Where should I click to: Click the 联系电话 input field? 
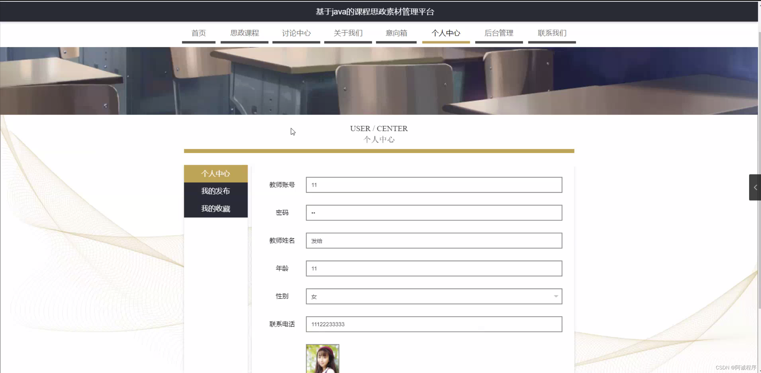[434, 324]
